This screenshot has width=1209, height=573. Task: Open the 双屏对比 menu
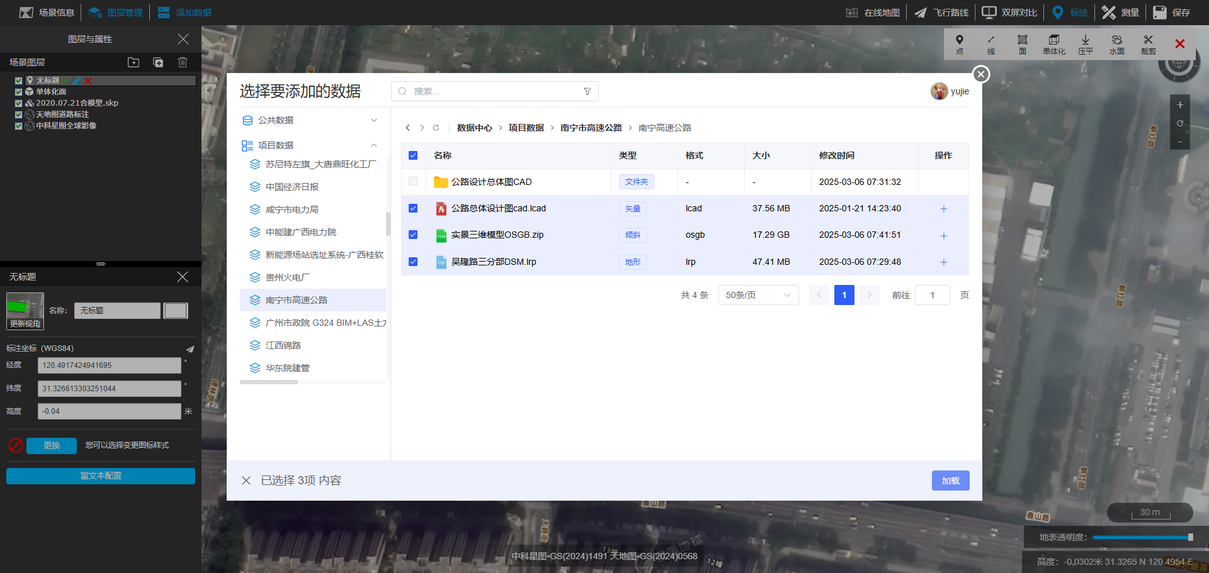point(1009,13)
